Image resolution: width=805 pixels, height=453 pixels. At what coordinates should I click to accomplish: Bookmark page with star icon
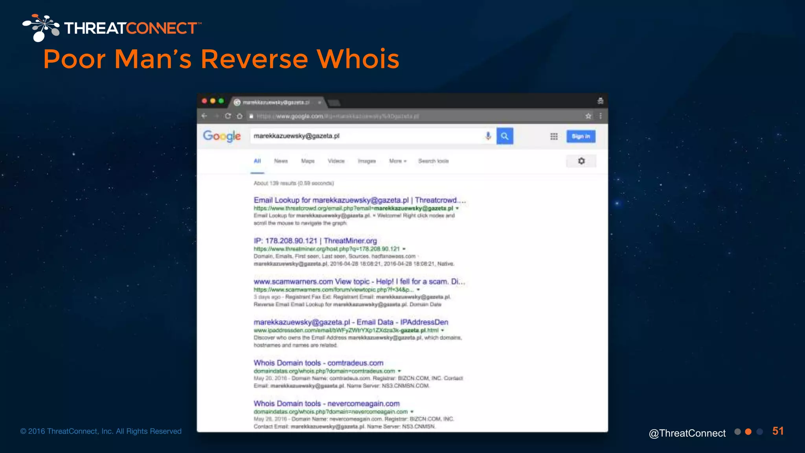(588, 116)
